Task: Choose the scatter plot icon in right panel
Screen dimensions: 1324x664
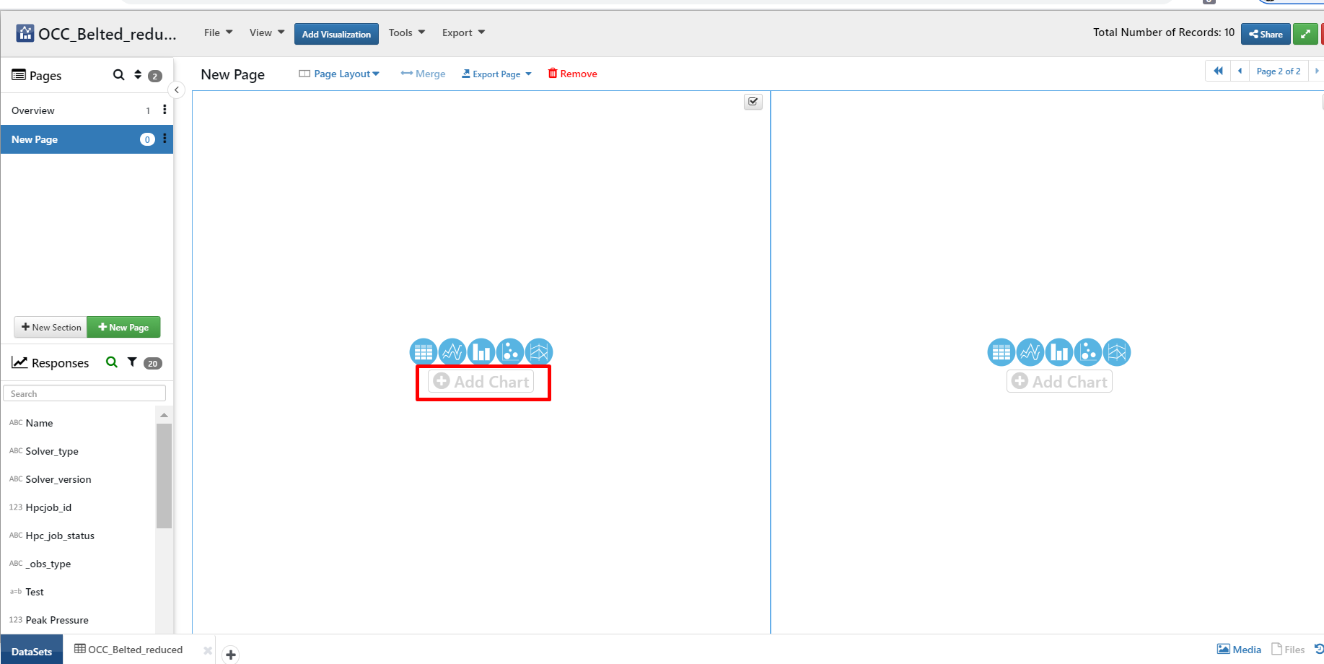Action: tap(1088, 352)
